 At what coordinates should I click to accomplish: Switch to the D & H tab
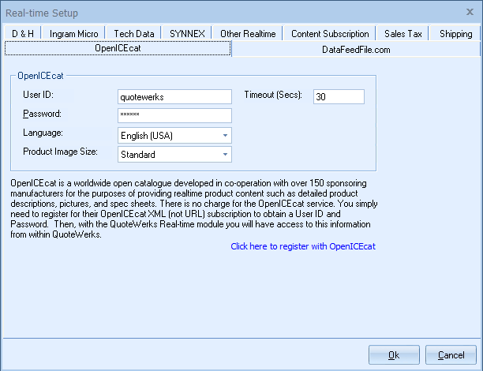click(x=22, y=33)
